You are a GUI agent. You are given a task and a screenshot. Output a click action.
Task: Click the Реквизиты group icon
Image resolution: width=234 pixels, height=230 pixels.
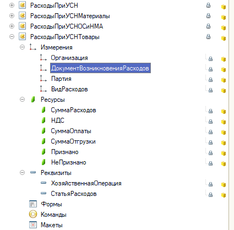point(33,172)
